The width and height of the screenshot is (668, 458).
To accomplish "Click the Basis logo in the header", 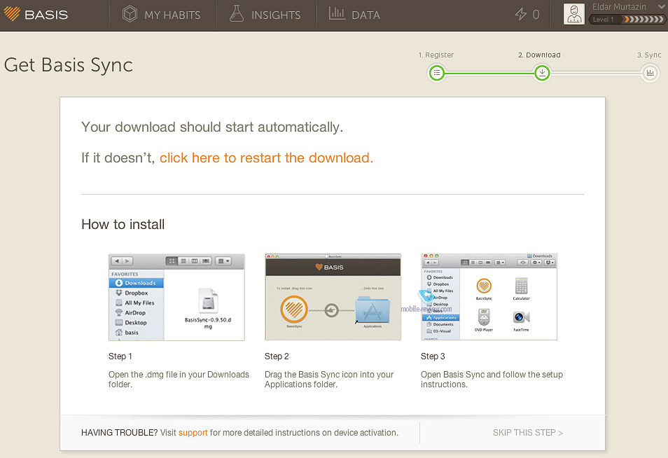I will point(36,15).
